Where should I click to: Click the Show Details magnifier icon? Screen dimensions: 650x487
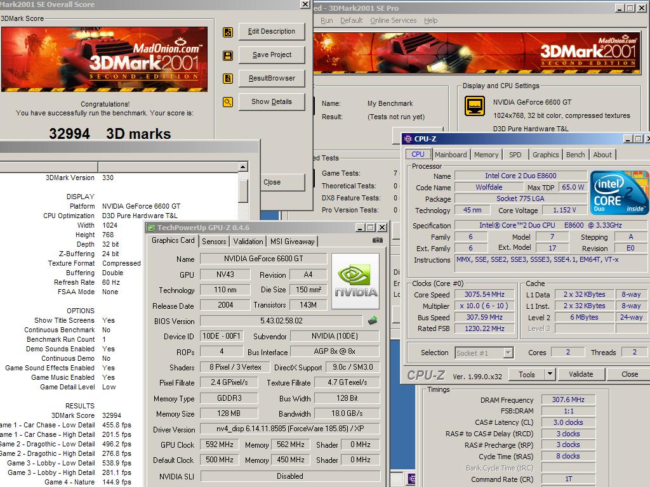[x=228, y=102]
